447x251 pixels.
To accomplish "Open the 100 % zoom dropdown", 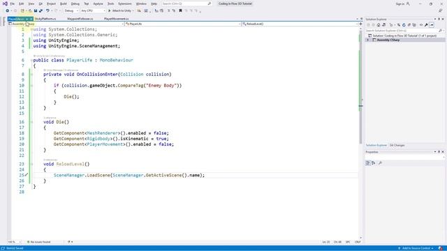I will (x=14, y=242).
